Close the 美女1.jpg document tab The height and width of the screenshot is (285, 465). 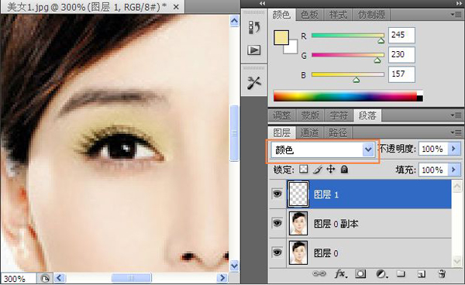click(x=176, y=7)
